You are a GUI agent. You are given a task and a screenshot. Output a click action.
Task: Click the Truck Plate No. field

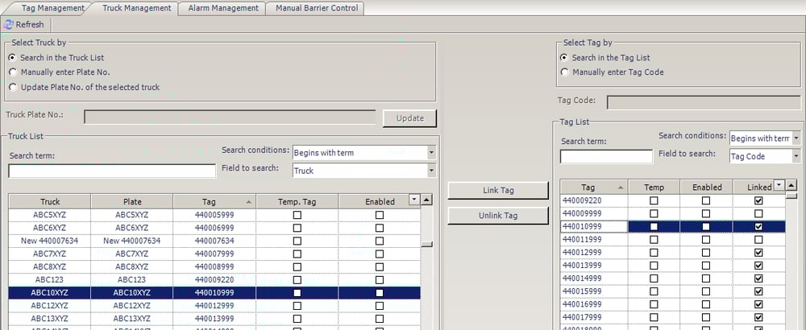coord(230,117)
